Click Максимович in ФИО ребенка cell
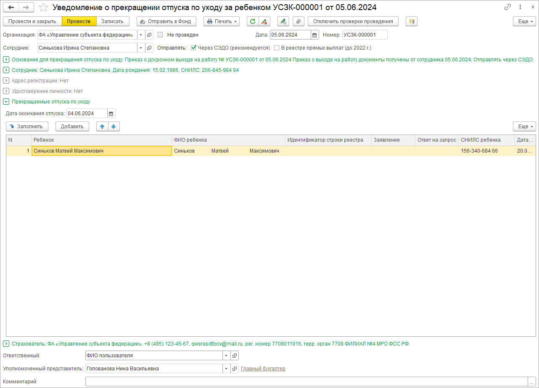Screen dimensions: 539x388 [264, 151]
